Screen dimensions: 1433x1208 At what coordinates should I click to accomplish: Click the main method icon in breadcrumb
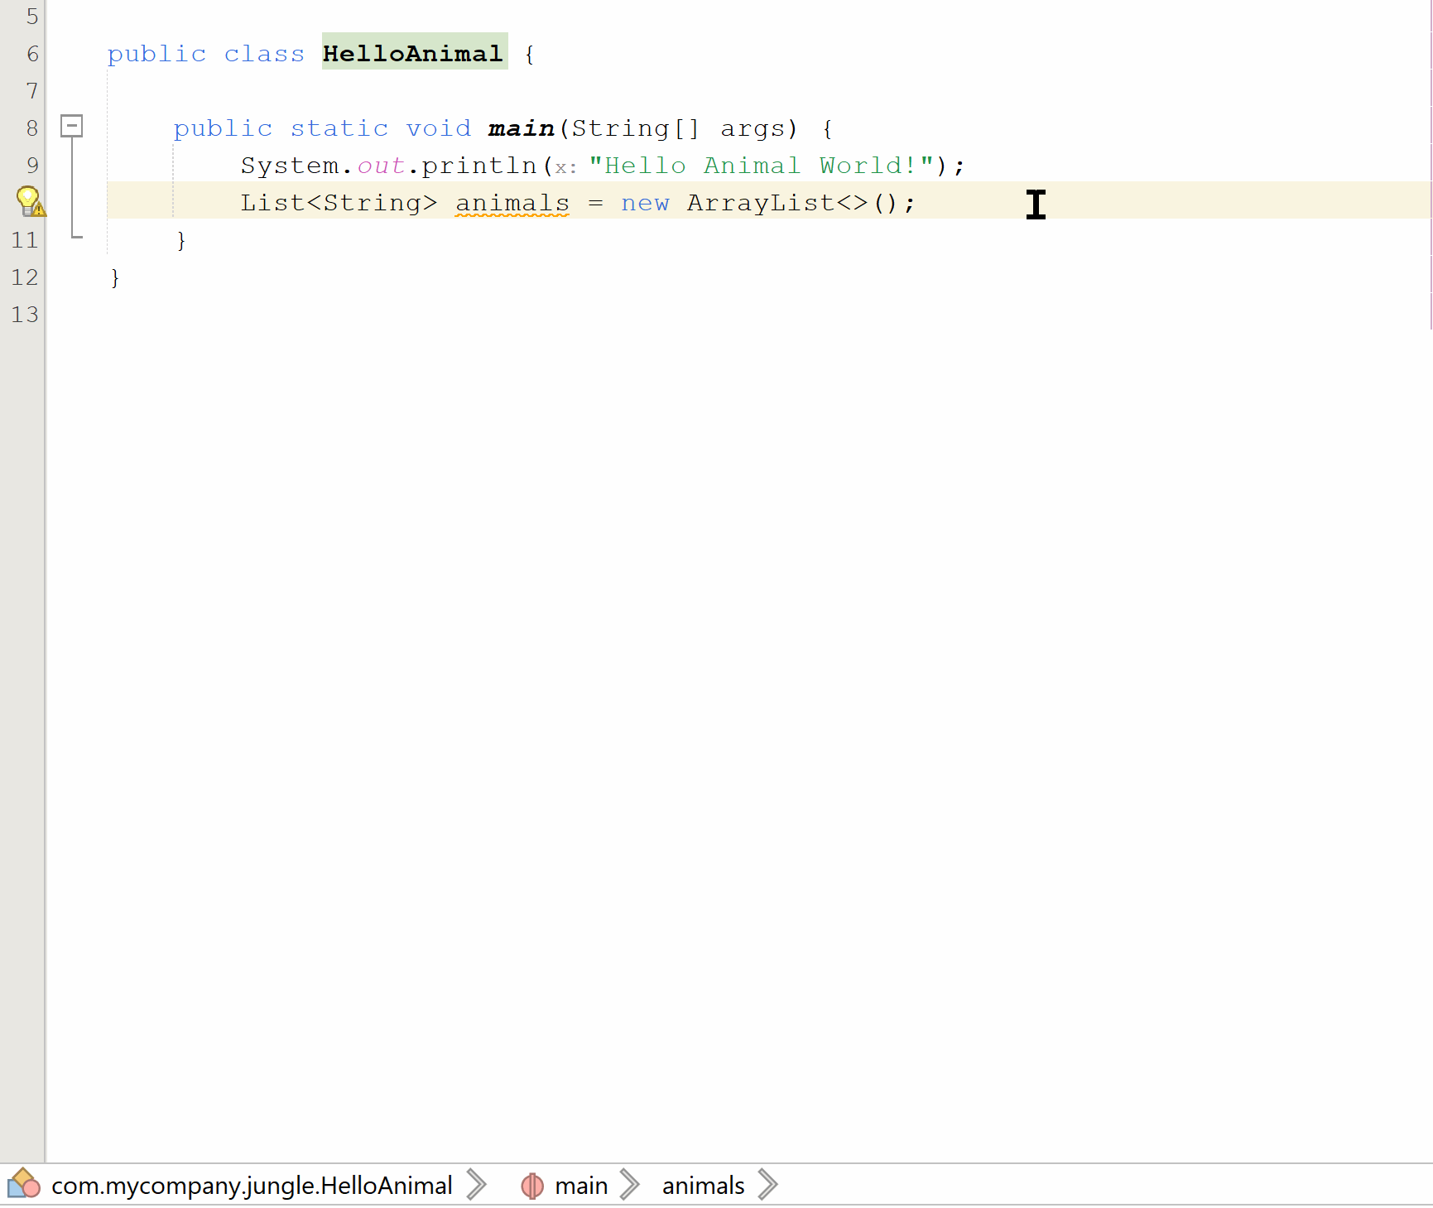pos(532,1186)
